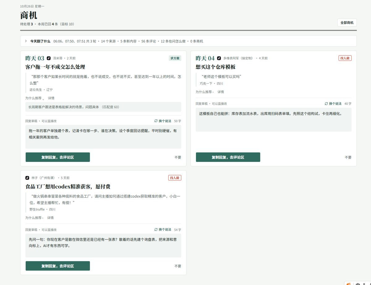This screenshot has height=285, width=371.
Task: Click 找人做 tag on 食品工厂 card
Action: tap(175, 178)
